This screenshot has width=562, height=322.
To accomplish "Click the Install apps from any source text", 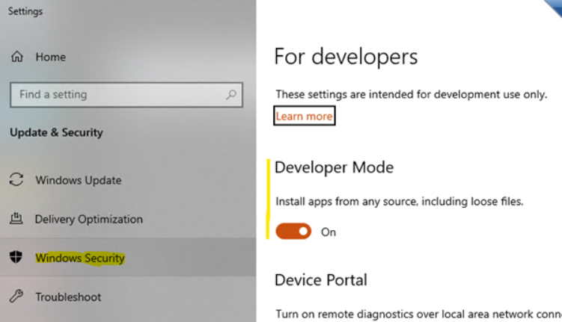I will (400, 202).
